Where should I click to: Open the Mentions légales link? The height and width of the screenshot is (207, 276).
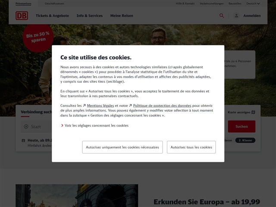[100, 106]
